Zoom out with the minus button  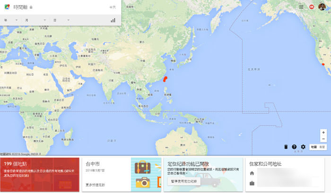click(323, 139)
